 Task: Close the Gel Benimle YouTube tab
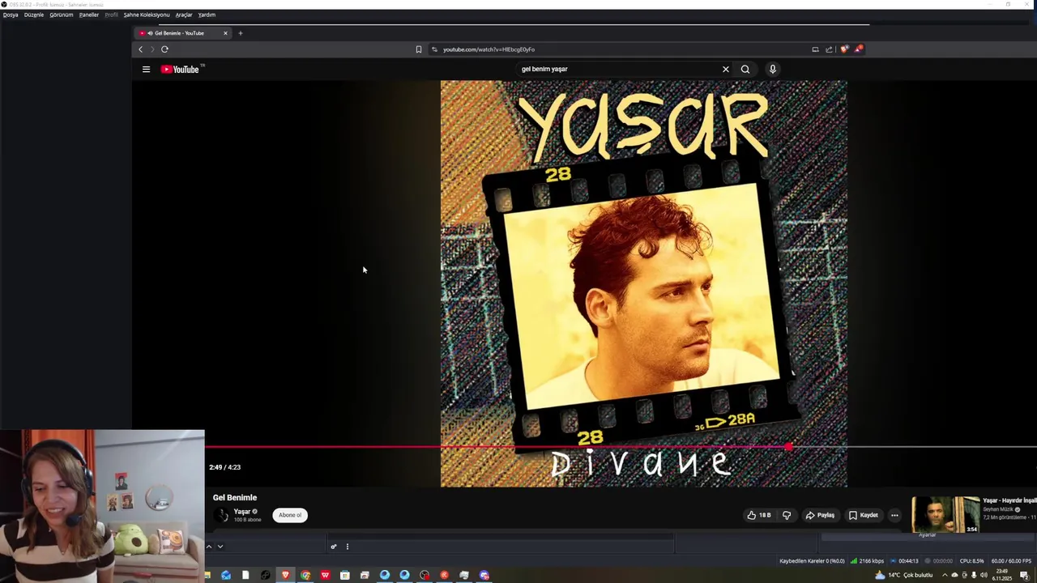(x=225, y=33)
